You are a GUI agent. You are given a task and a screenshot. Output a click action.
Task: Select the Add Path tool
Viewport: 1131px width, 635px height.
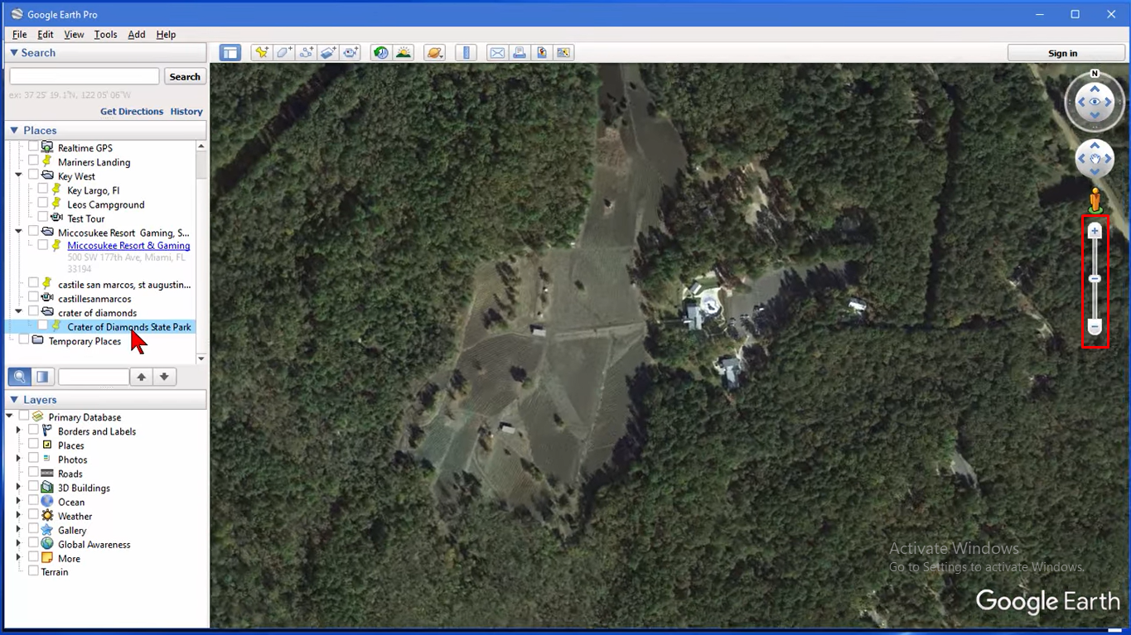tap(307, 53)
